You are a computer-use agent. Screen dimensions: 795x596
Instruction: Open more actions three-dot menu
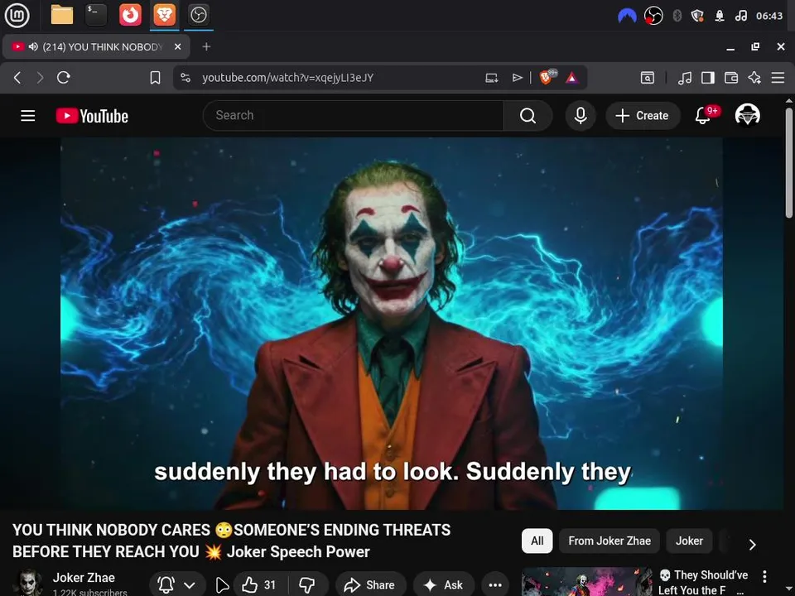(495, 585)
